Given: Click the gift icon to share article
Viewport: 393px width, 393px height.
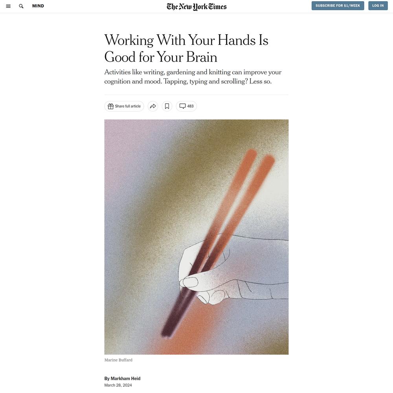Looking at the screenshot, I should click(x=110, y=106).
